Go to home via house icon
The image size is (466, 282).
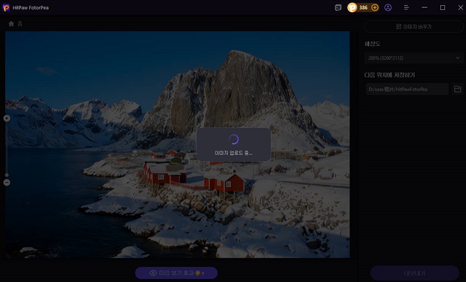tap(11, 24)
